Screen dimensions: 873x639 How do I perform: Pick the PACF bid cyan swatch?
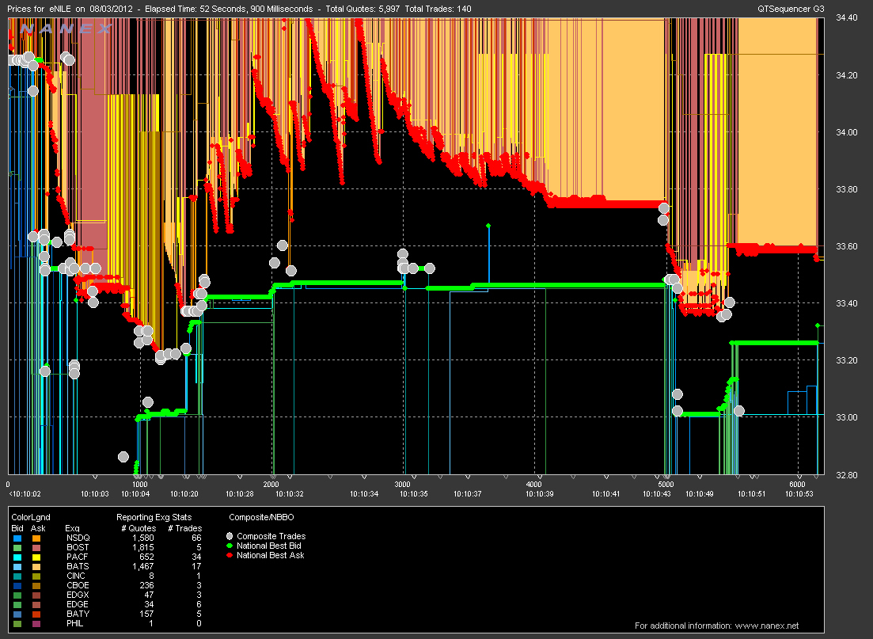(x=17, y=557)
